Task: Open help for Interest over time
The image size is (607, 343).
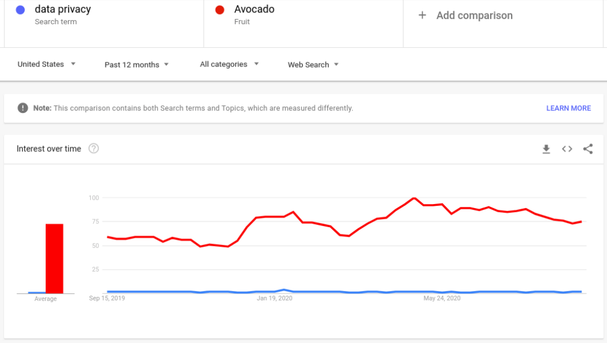Action: coord(94,148)
